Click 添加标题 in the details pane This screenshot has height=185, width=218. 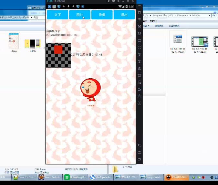click(x=15, y=172)
